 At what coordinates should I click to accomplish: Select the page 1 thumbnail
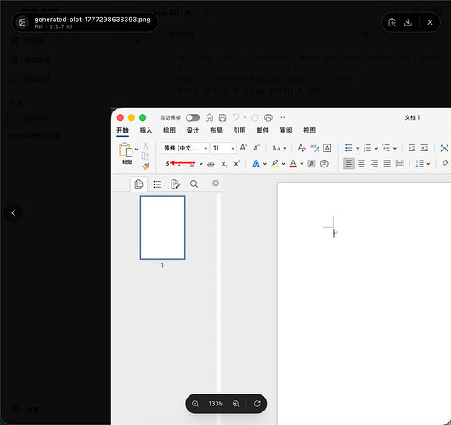tap(162, 228)
